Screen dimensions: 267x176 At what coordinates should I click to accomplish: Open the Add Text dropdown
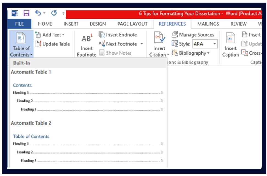[x=50, y=35]
